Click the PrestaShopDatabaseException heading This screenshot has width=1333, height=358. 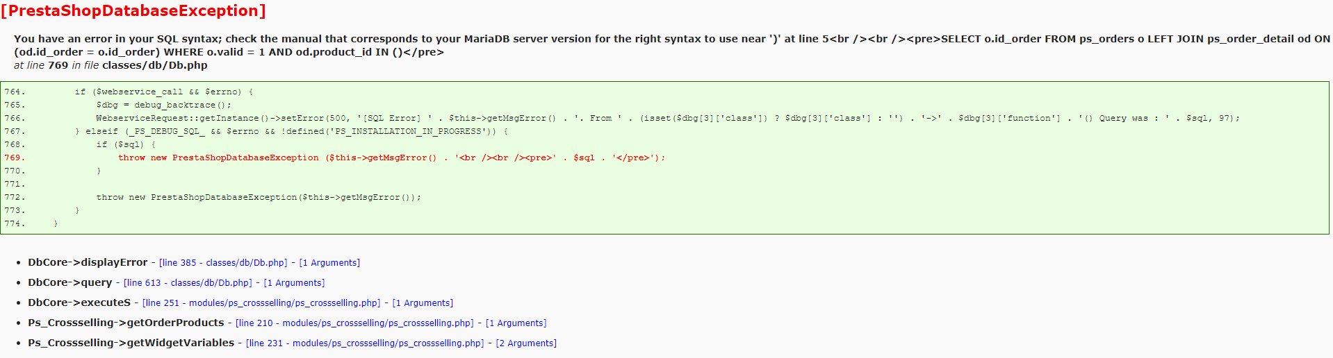133,11
